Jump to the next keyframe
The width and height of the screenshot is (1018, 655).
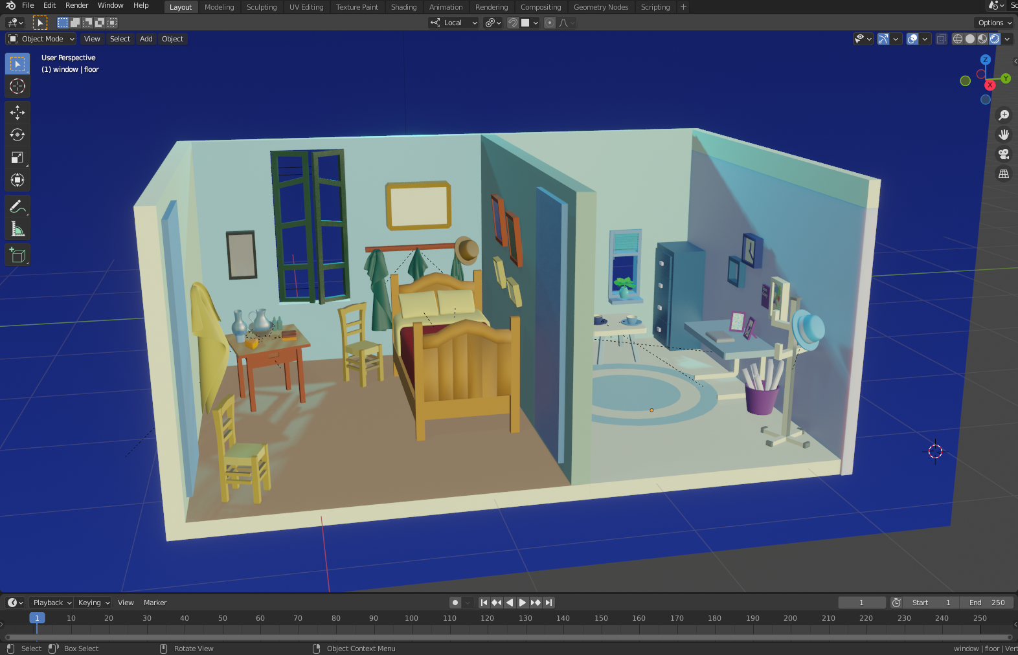tap(536, 603)
